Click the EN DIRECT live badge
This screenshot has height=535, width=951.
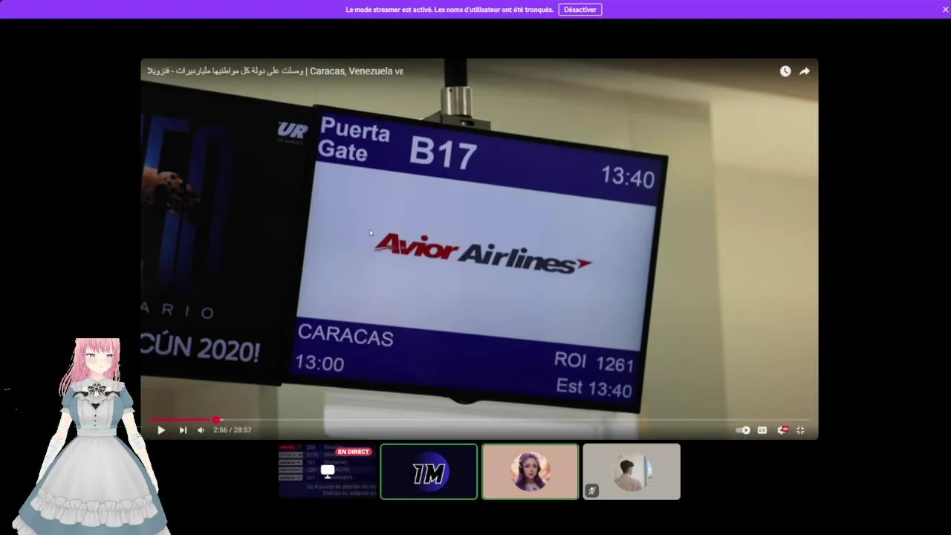(x=353, y=452)
